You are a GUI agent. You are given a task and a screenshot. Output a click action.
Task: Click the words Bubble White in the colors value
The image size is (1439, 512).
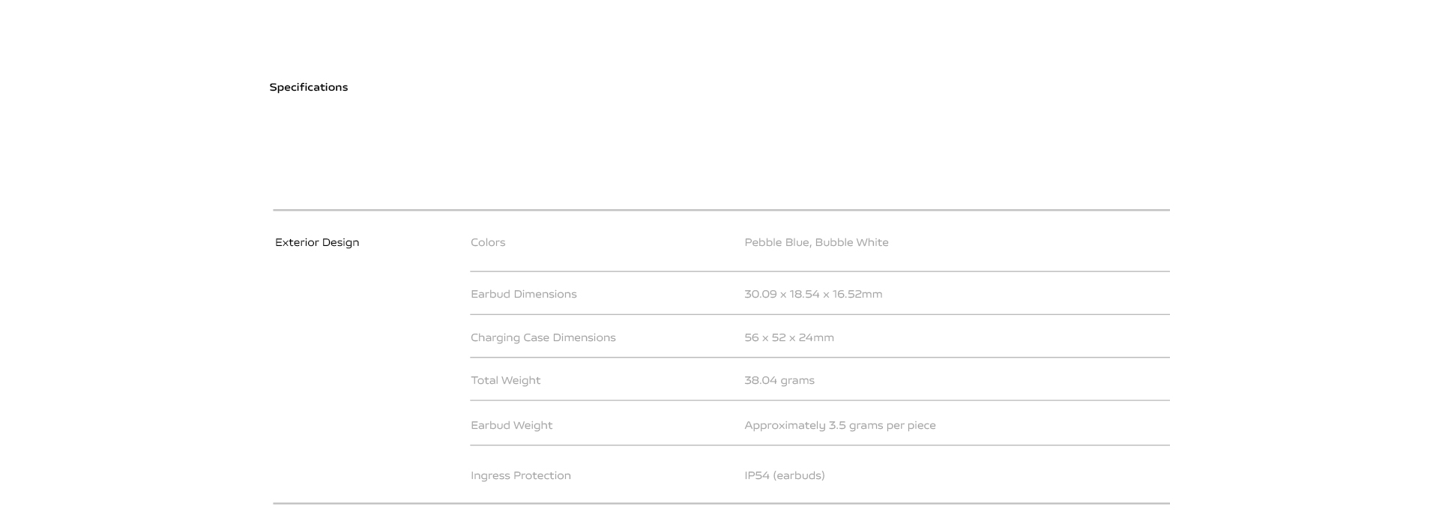[851, 242]
